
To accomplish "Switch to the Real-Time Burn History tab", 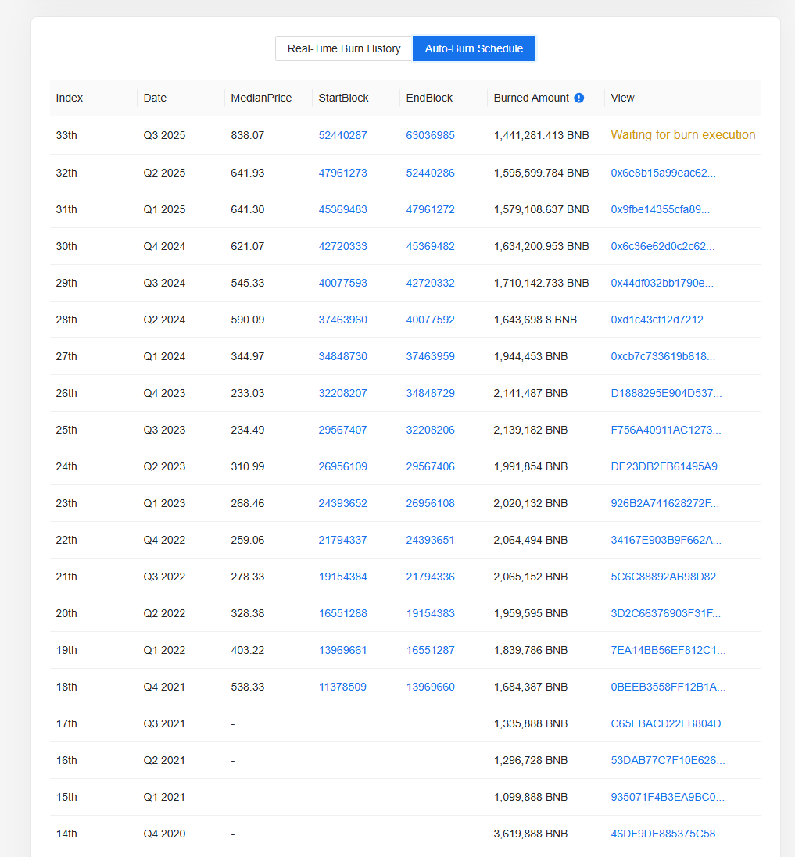I will point(344,48).
